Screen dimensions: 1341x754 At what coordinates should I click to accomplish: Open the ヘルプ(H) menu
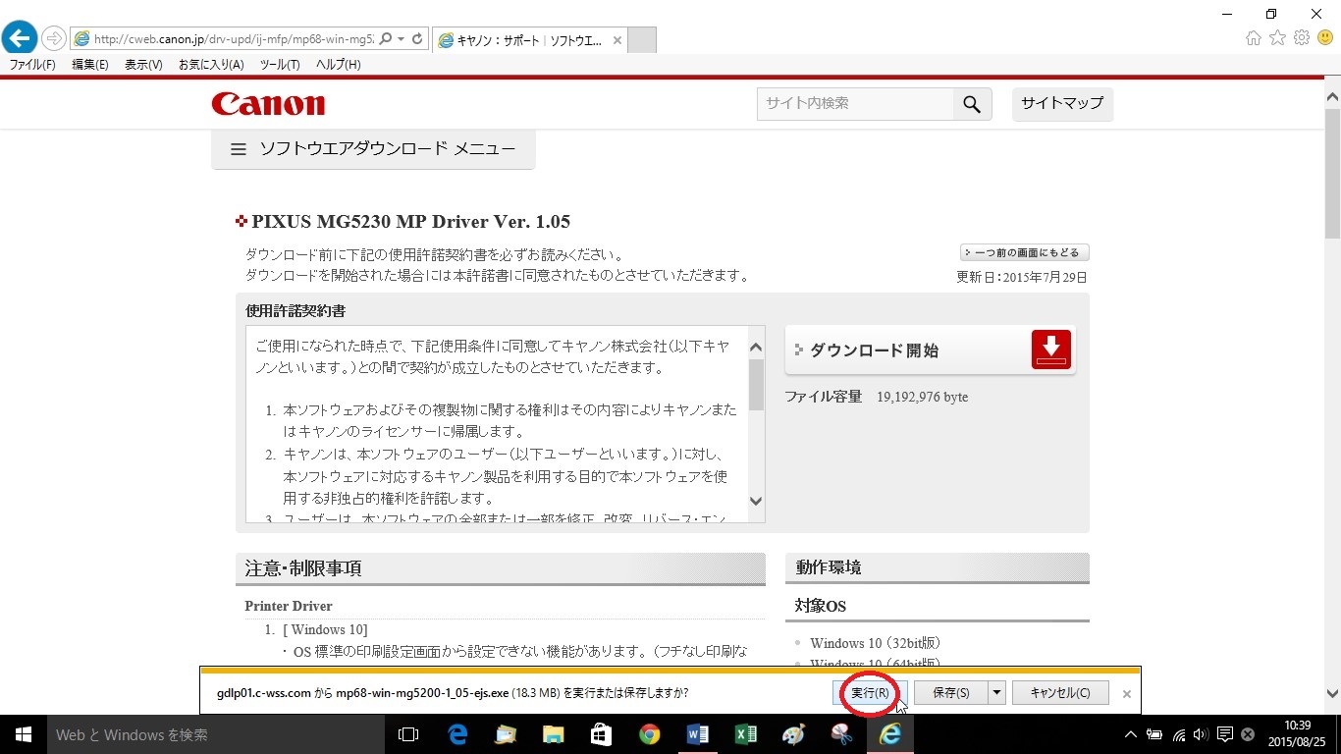pyautogui.click(x=338, y=65)
